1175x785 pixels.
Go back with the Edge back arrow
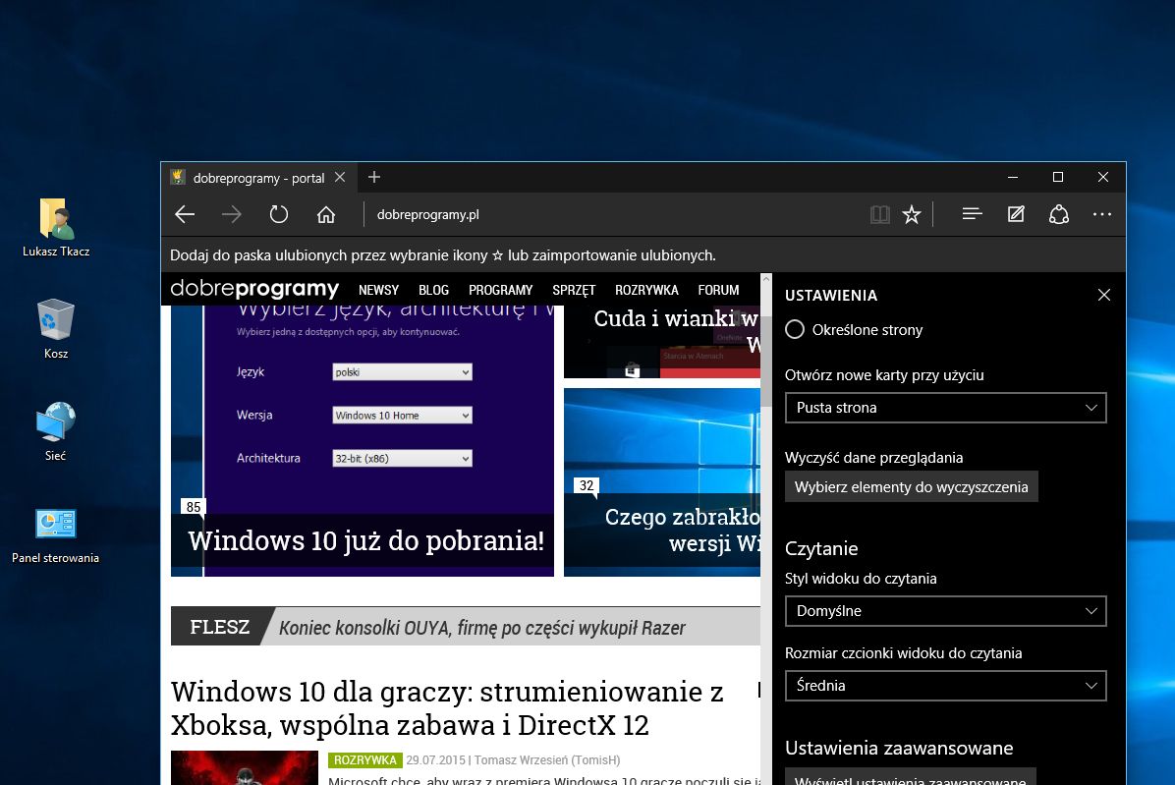[185, 214]
